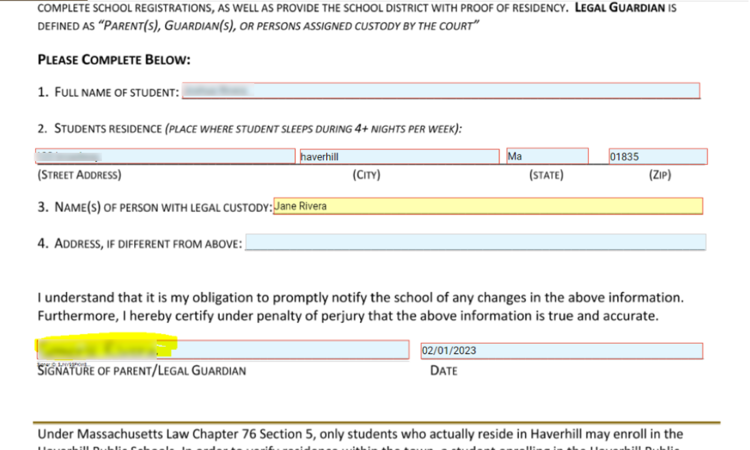Click the Please Complete Below heading
750x450 pixels.
point(114,60)
